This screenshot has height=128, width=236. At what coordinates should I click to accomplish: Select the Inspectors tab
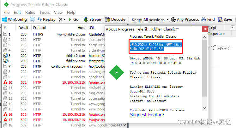point(216,34)
